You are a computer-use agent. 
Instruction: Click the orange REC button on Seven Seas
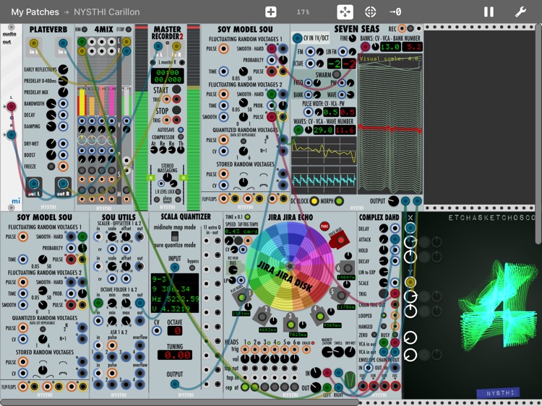tap(402, 28)
